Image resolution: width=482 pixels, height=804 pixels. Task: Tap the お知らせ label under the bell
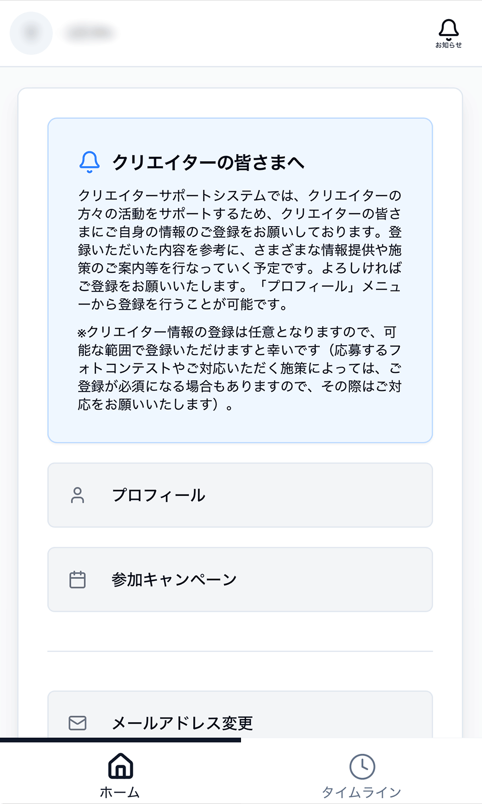point(448,45)
